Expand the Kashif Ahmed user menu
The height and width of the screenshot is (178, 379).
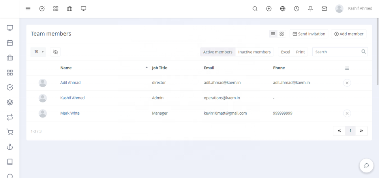click(354, 8)
